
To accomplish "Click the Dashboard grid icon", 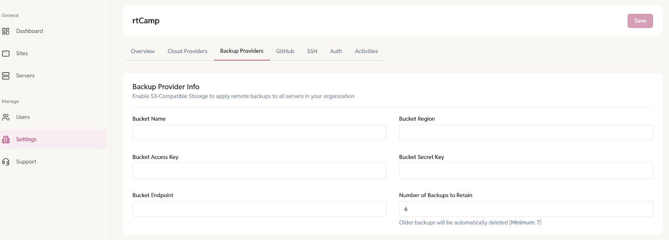I will tap(6, 31).
